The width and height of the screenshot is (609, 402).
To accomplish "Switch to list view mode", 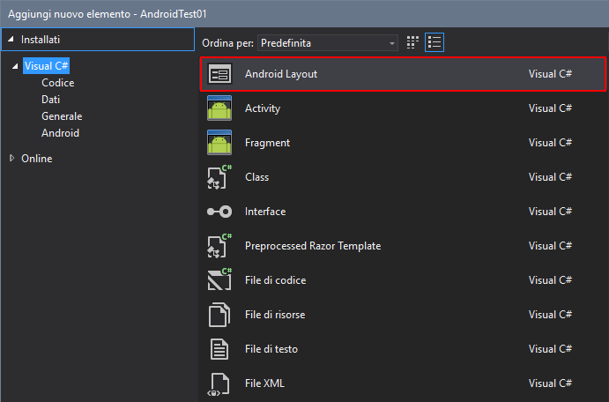I will tap(434, 42).
